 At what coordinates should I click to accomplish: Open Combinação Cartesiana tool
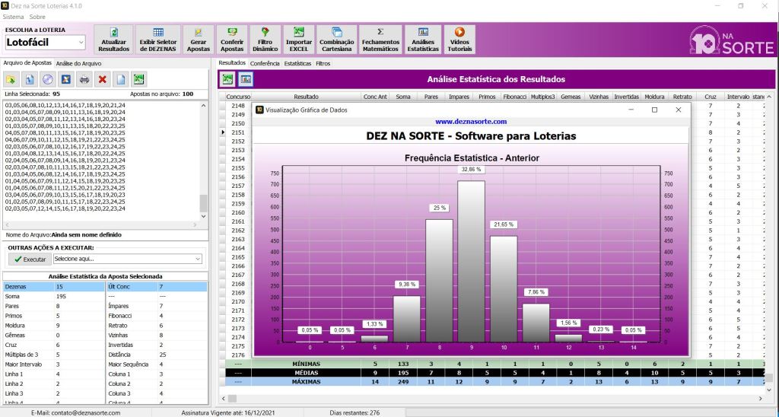point(337,40)
